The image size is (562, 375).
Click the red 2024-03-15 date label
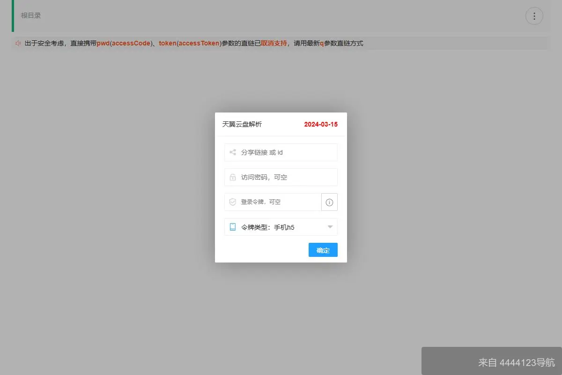click(320, 124)
